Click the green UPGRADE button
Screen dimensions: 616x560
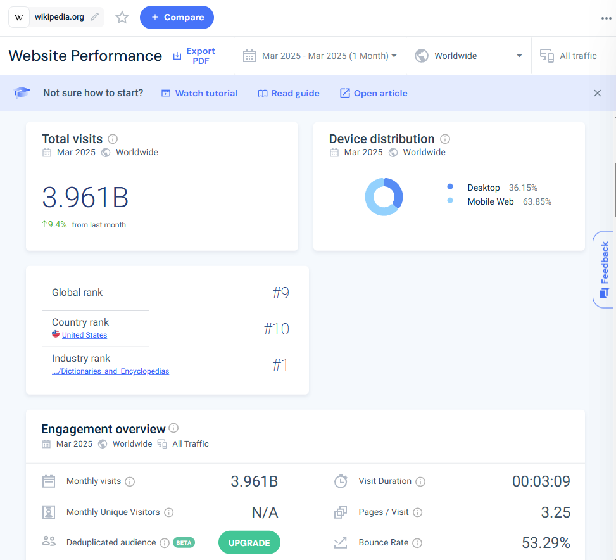click(x=249, y=543)
